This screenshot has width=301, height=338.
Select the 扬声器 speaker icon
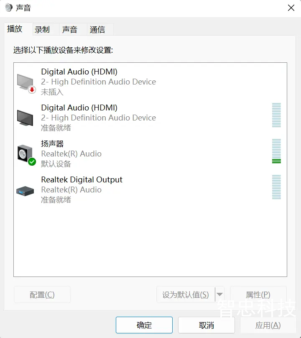[x=26, y=154]
